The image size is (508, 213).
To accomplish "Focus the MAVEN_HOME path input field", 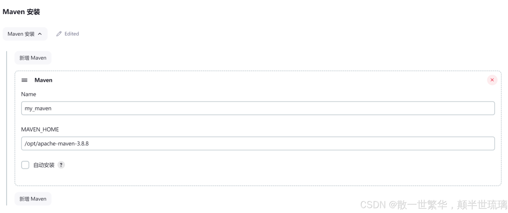I will [x=258, y=143].
